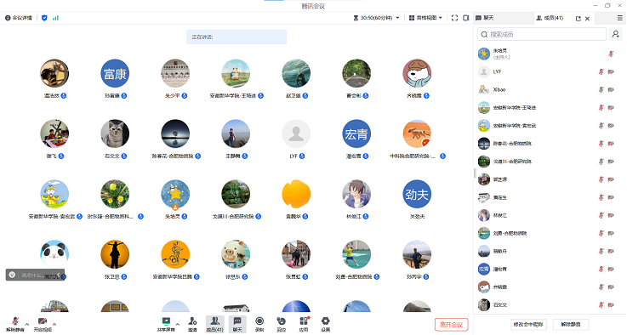Click the red 离开会议 leave meeting button
The image size is (627, 335).
pyautogui.click(x=451, y=325)
